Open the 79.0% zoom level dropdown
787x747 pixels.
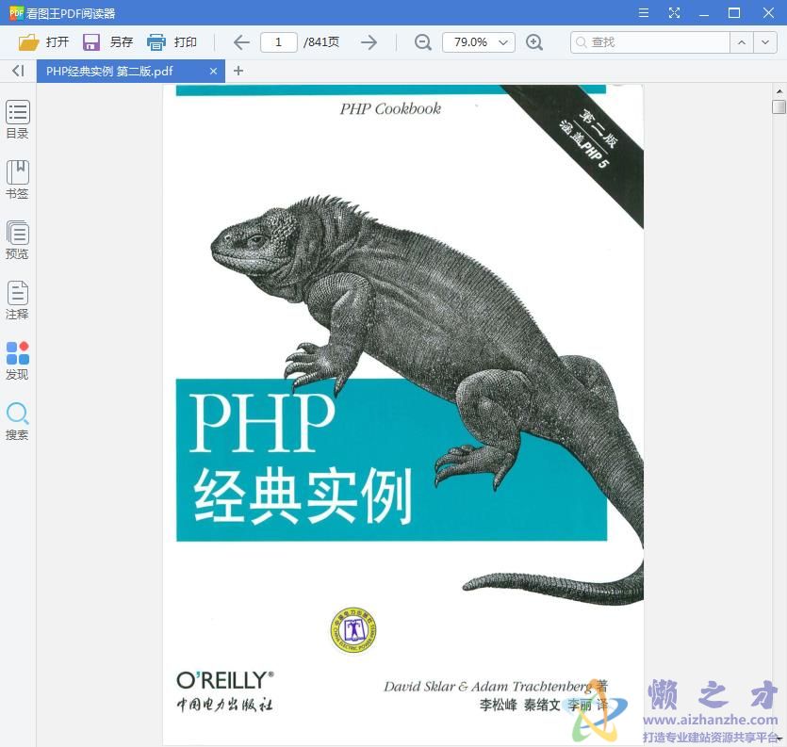tap(478, 42)
